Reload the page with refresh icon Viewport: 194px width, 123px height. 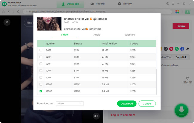click(19, 12)
